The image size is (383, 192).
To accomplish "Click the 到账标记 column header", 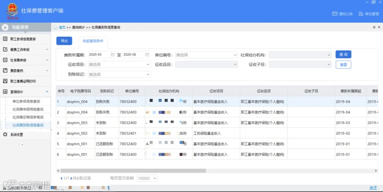I will coord(107,91).
